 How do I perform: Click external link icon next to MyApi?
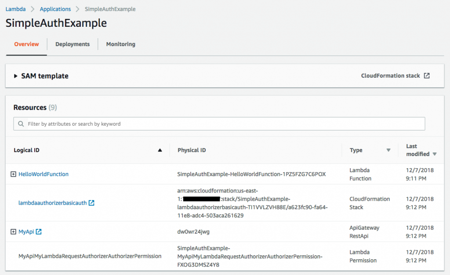coord(39,232)
